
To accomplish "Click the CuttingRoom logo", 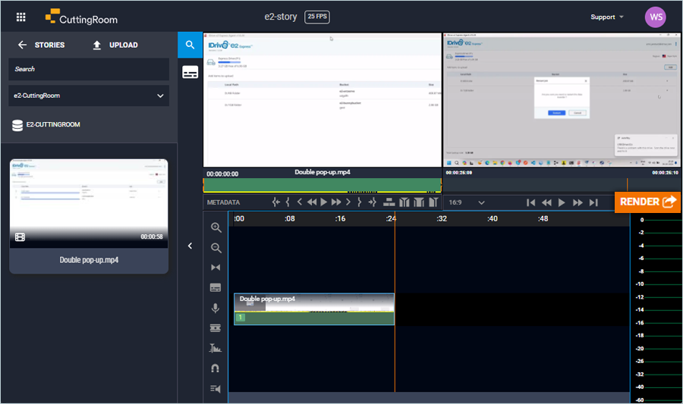I will pyautogui.click(x=81, y=17).
